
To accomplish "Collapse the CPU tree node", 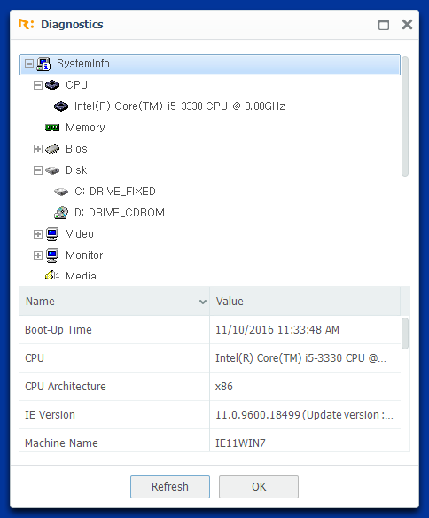I will tap(38, 85).
